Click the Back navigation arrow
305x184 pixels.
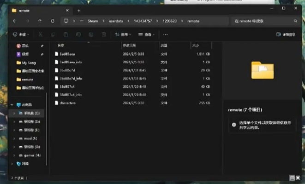[15, 21]
